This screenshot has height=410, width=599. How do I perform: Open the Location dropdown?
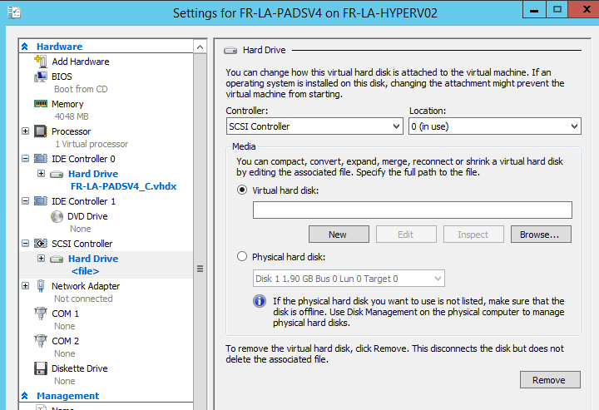(494, 126)
